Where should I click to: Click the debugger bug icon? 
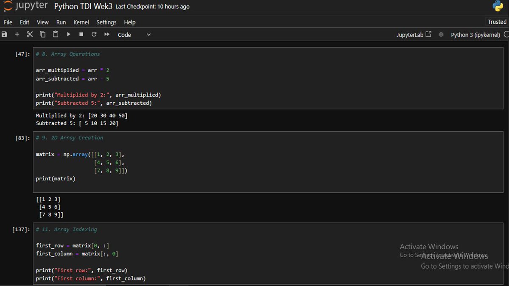[441, 35]
